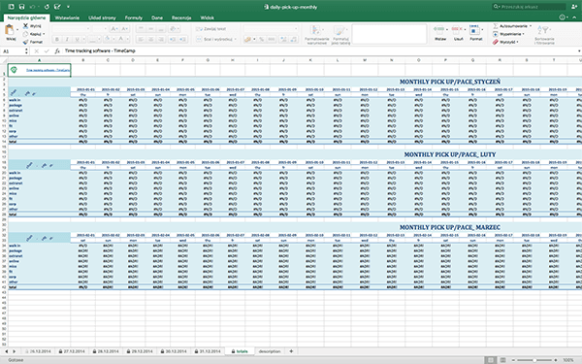Expand the borders dropdown arrow
582x364 pixels.
[99, 40]
